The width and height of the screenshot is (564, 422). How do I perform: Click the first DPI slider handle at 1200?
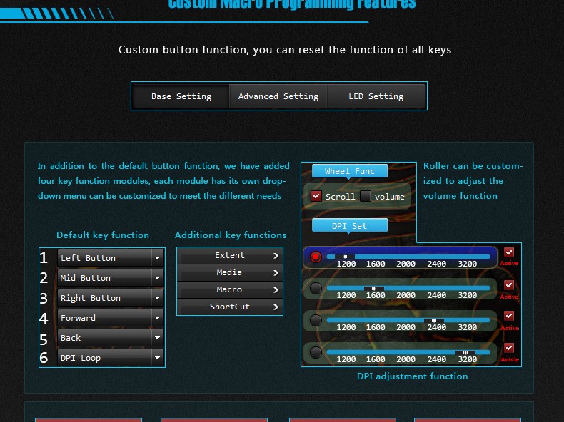click(x=345, y=257)
